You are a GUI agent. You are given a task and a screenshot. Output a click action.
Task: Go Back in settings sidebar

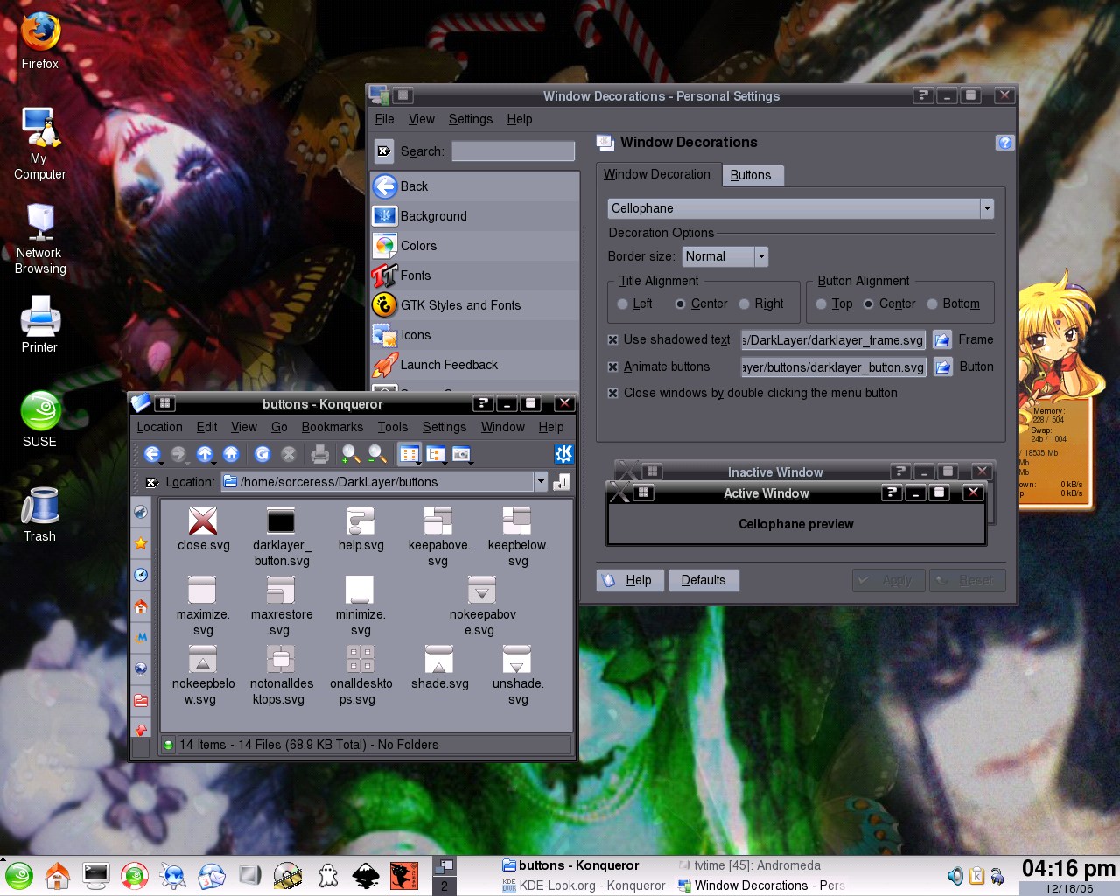[475, 186]
